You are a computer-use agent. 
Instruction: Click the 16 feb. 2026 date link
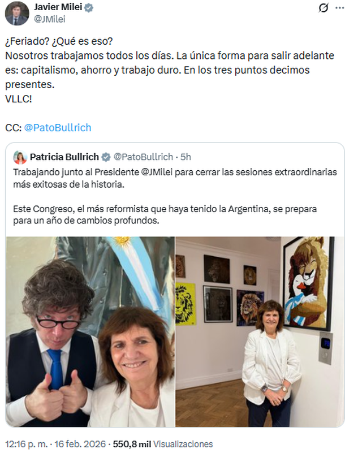pyautogui.click(x=80, y=444)
